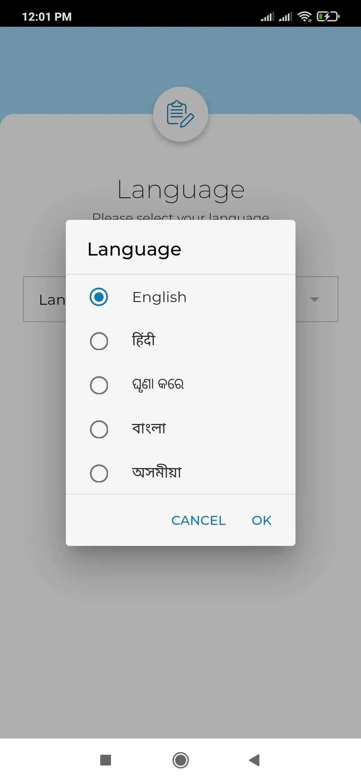361x782 pixels.
Task: Tap the recent apps square button
Action: coord(105,760)
